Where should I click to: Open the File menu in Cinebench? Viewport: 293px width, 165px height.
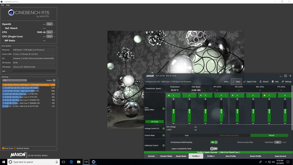(3, 5)
